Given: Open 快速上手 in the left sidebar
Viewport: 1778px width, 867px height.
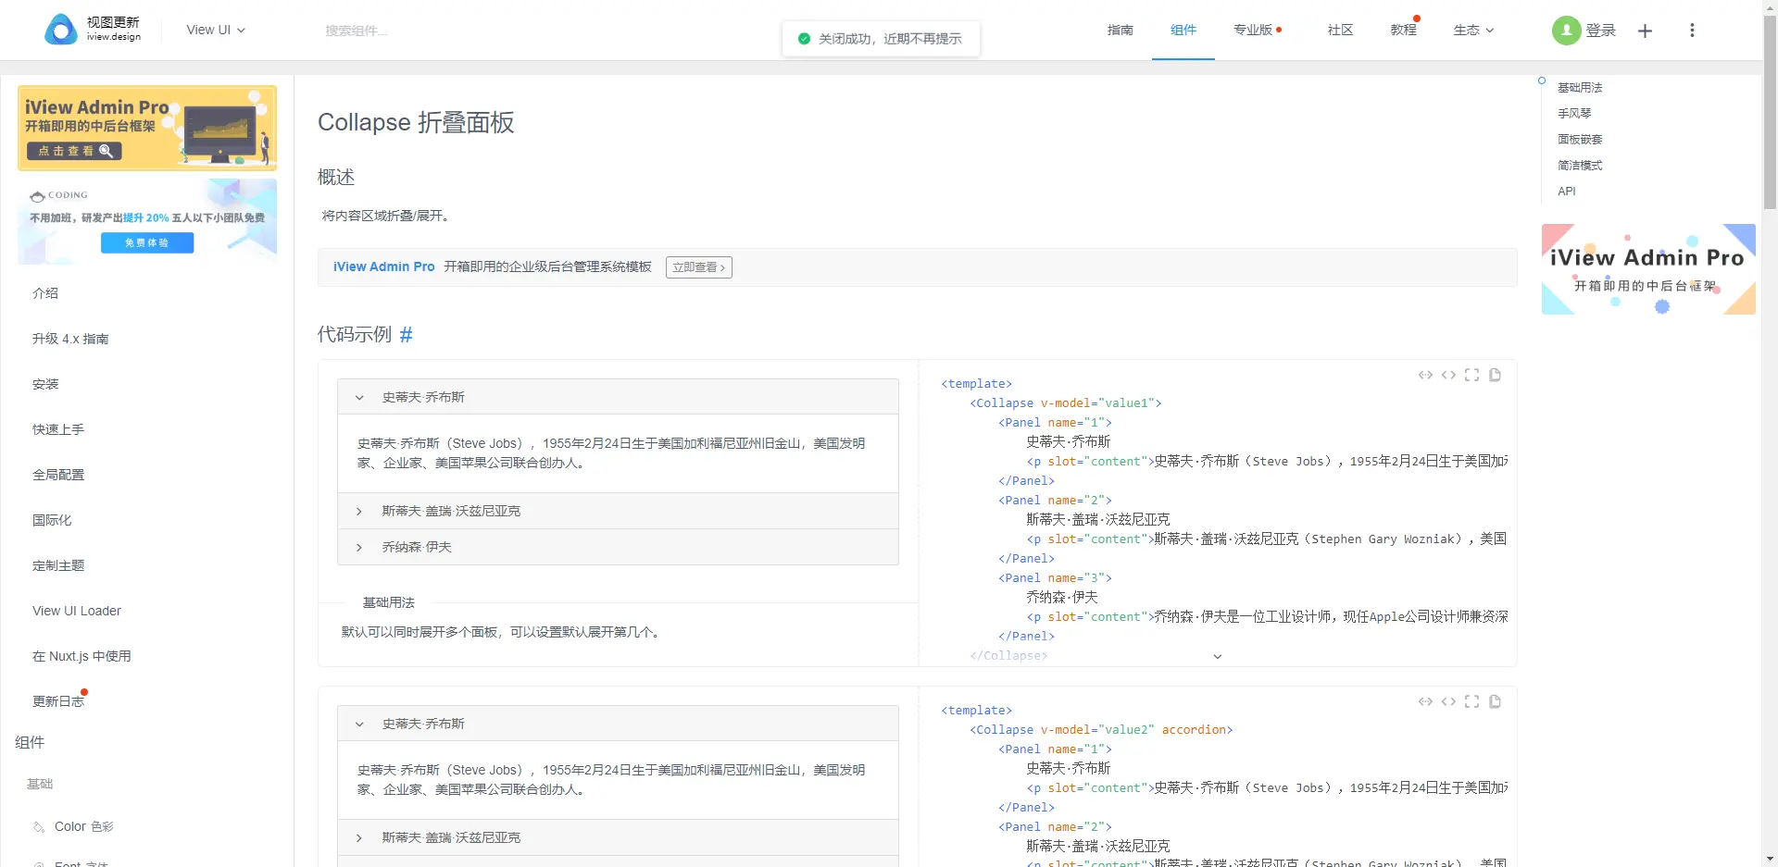Looking at the screenshot, I should pos(58,429).
